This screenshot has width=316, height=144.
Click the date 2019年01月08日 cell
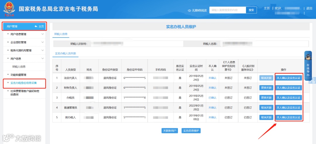coord(196,117)
